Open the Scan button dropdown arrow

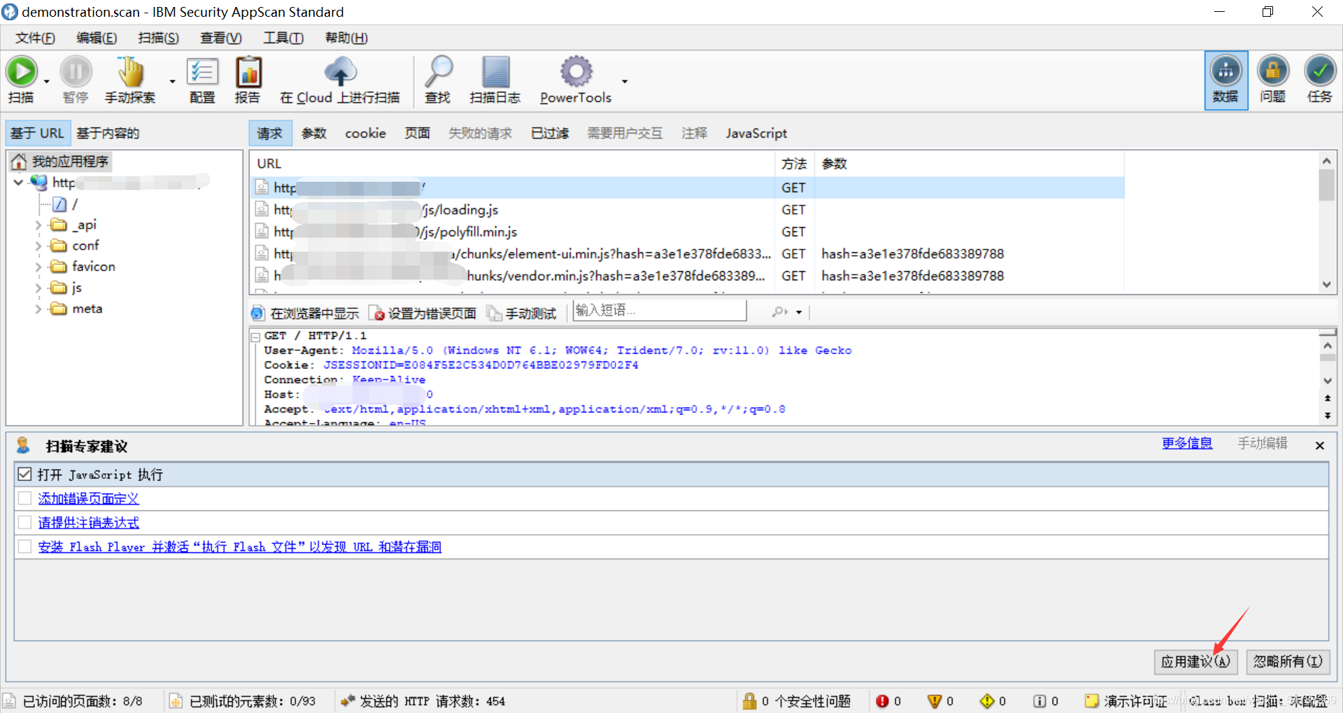coord(47,81)
